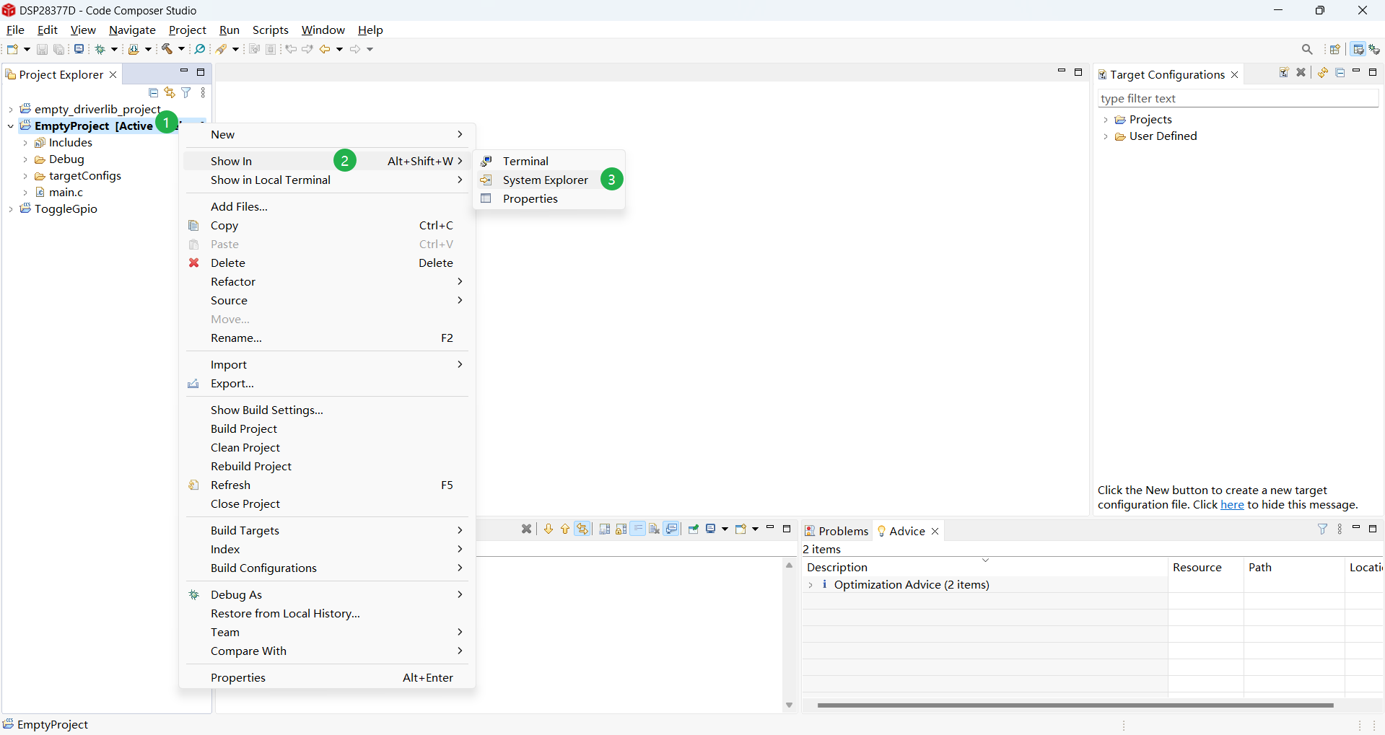
Task: Click the pin console icon
Action: (693, 529)
